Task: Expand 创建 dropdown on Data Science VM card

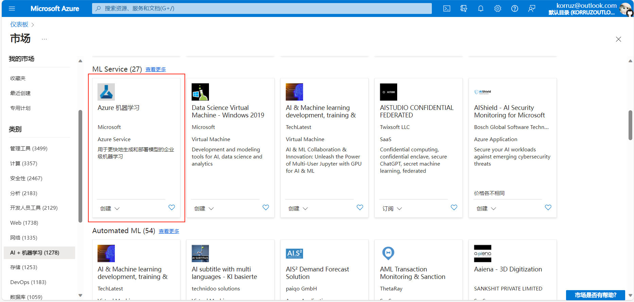Action: [x=204, y=208]
